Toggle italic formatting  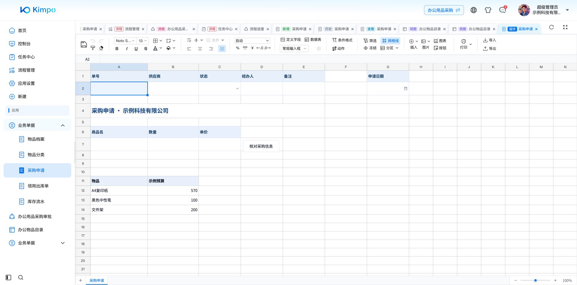tap(127, 49)
